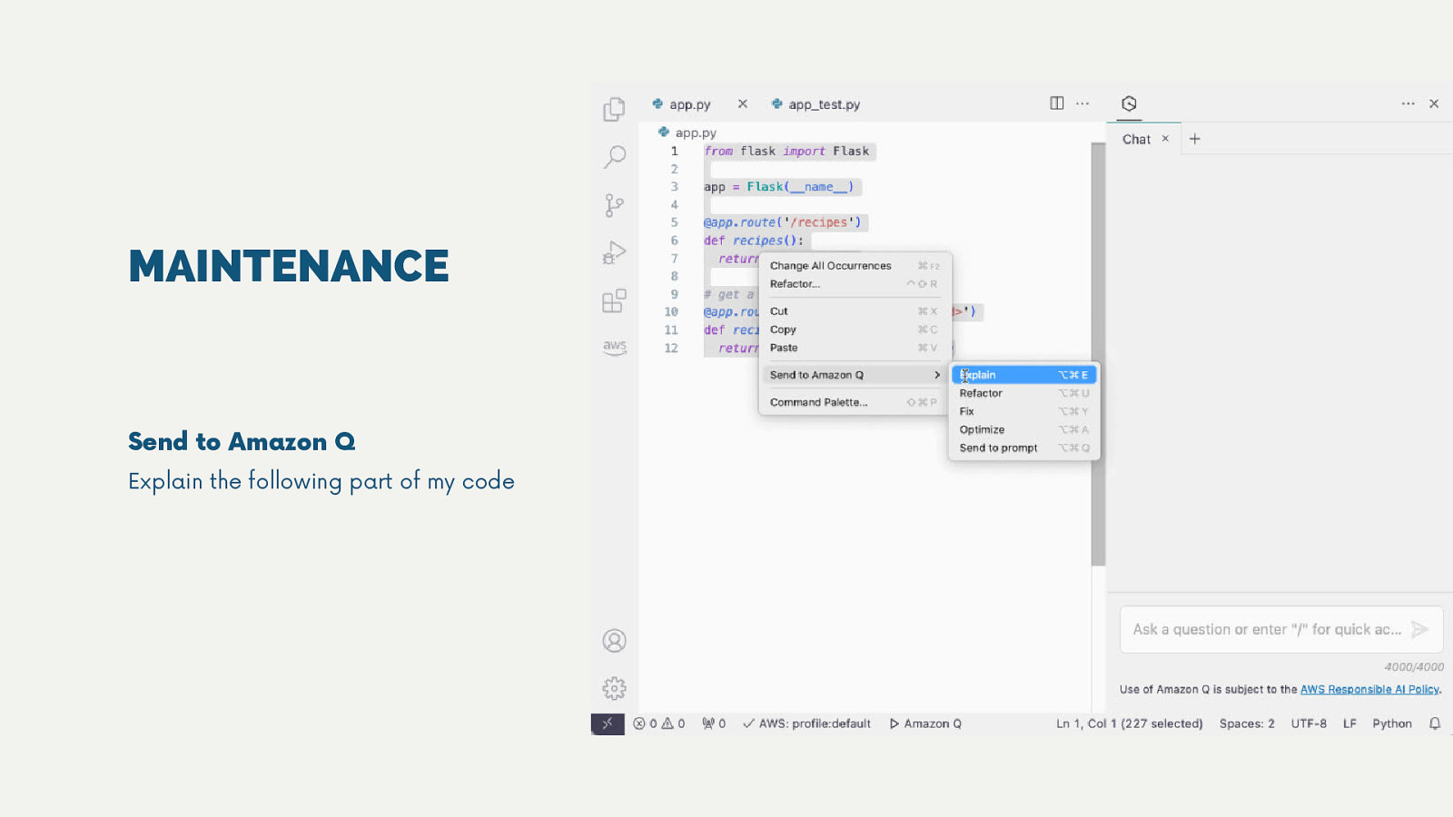
Task: Change Spaces: 2 indentation setting
Action: coord(1247,723)
